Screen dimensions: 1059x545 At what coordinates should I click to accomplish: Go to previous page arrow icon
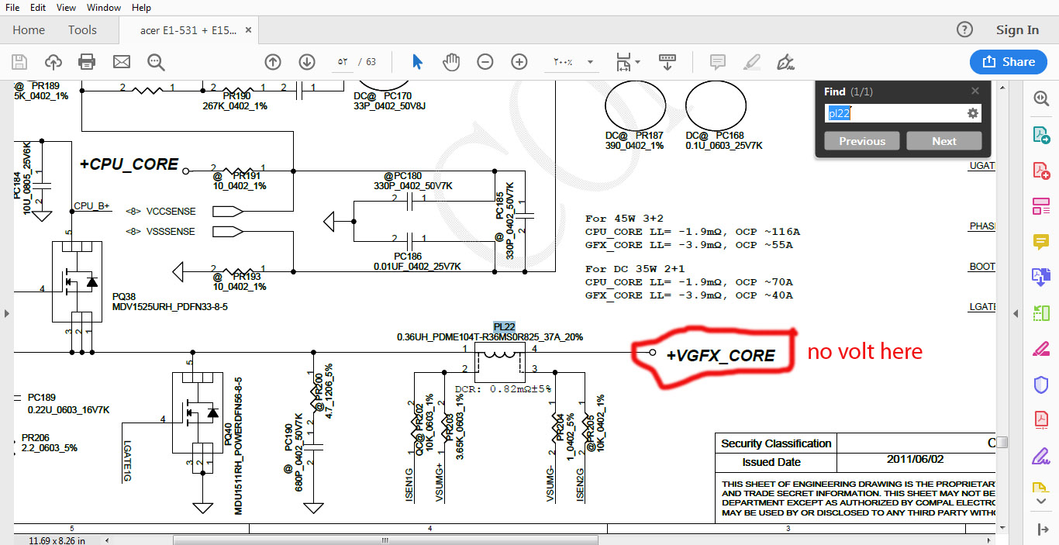coord(272,62)
